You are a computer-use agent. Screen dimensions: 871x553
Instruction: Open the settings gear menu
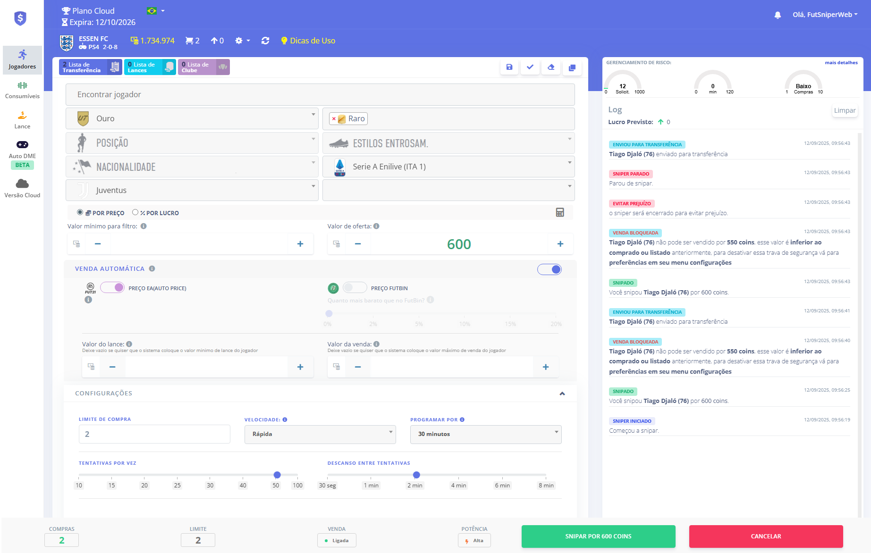coord(242,41)
